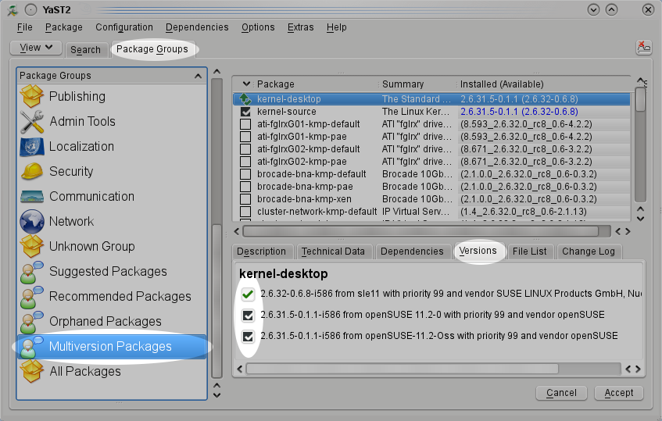Open the Extras menu
This screenshot has width=662, height=421.
tap(301, 27)
